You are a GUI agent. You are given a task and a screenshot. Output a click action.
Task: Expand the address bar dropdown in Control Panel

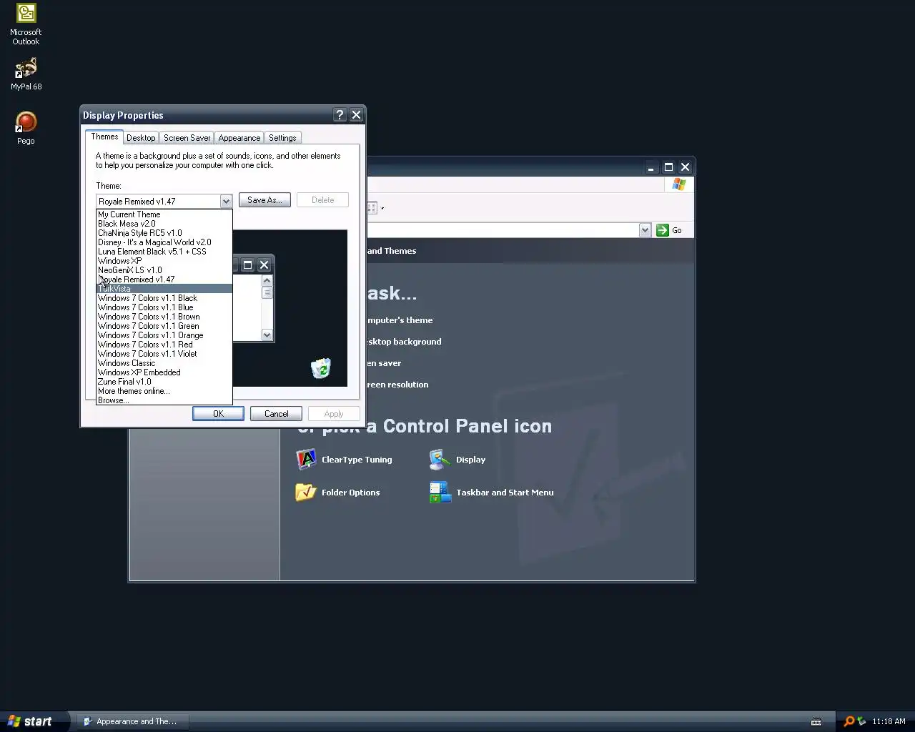tap(645, 230)
